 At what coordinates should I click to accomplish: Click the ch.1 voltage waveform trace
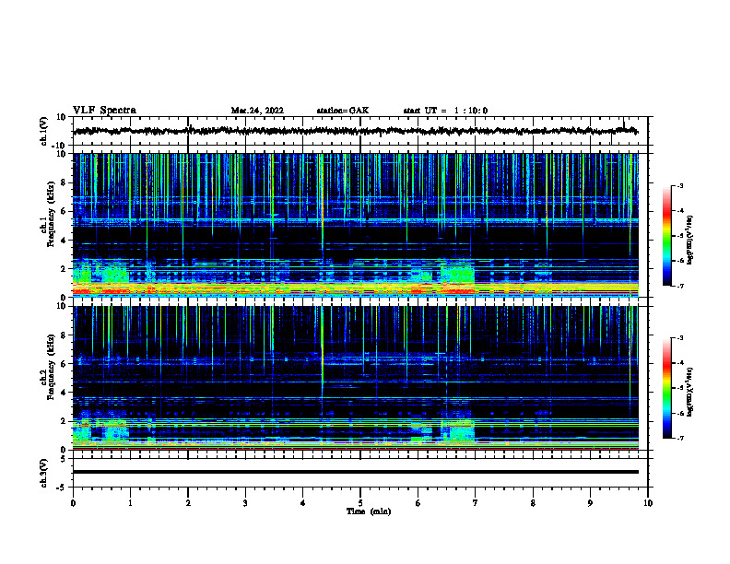pos(355,131)
